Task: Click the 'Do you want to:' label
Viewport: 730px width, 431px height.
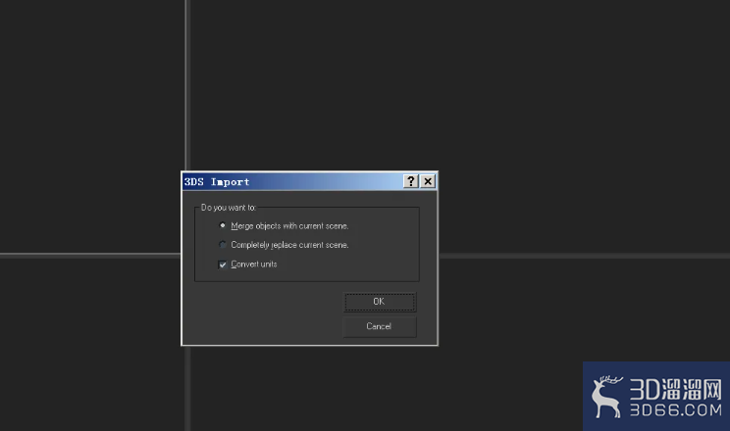Action: pyautogui.click(x=229, y=208)
